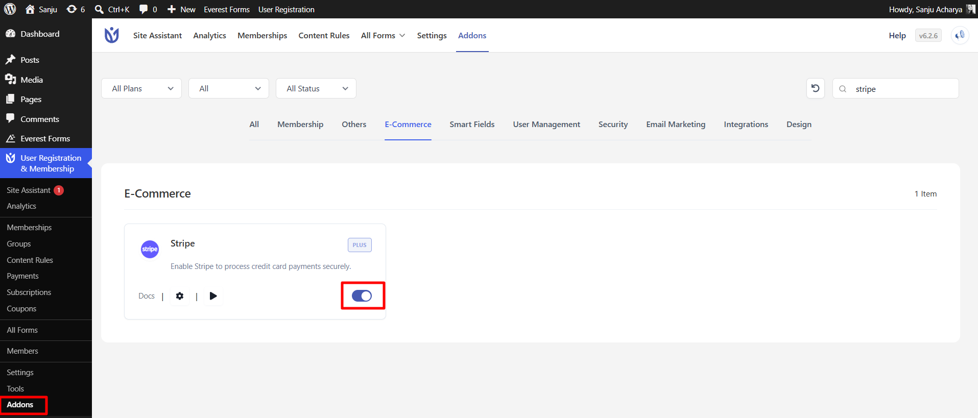Open Settings in top nav
The height and width of the screenshot is (418, 978).
[x=432, y=35]
